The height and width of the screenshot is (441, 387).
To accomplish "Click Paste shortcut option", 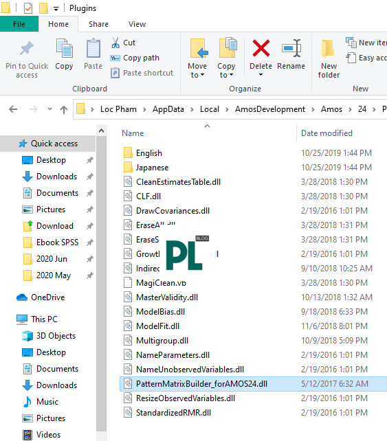I will coord(142,73).
